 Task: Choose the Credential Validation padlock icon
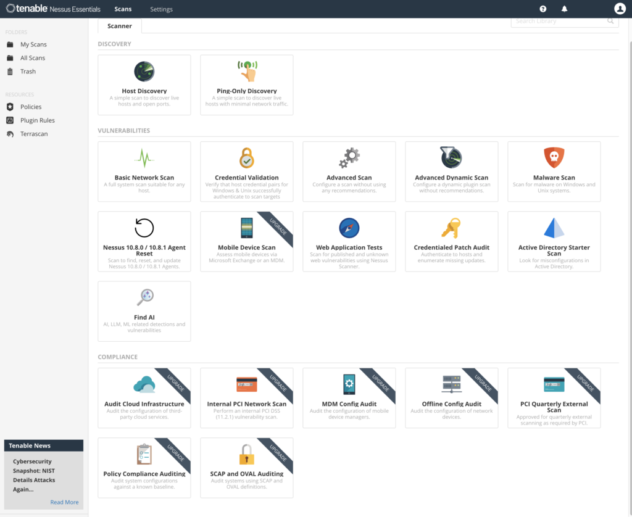pos(247,157)
